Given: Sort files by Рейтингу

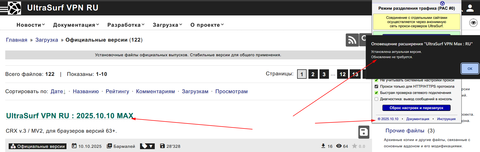Looking at the screenshot, I should tap(117, 91).
